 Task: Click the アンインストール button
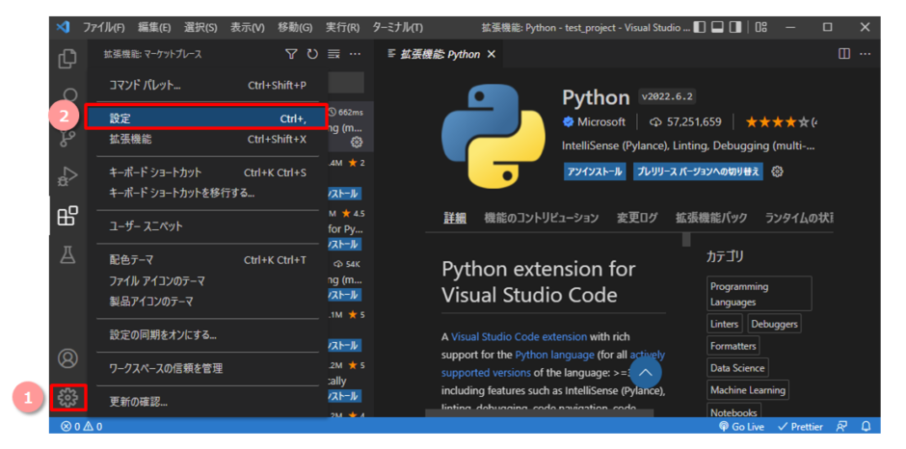pos(595,172)
